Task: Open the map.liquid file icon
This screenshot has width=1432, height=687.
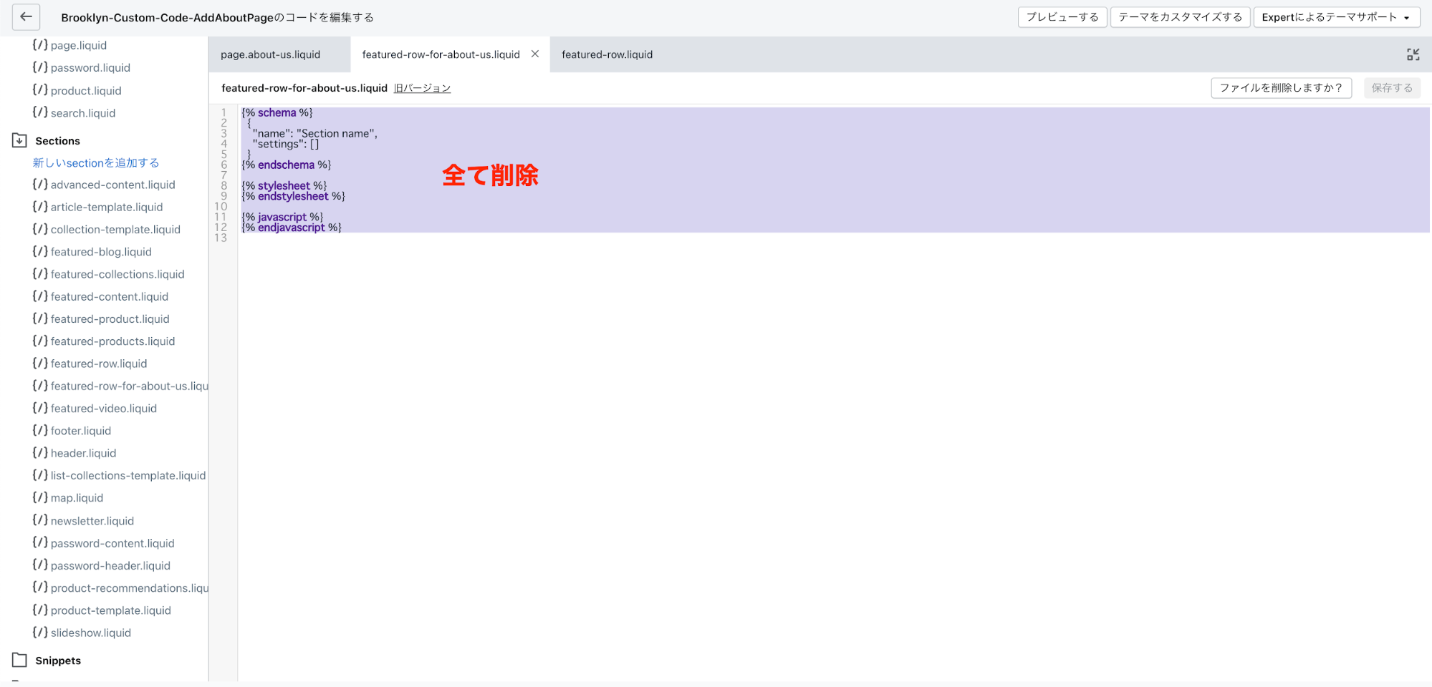Action: (40, 498)
